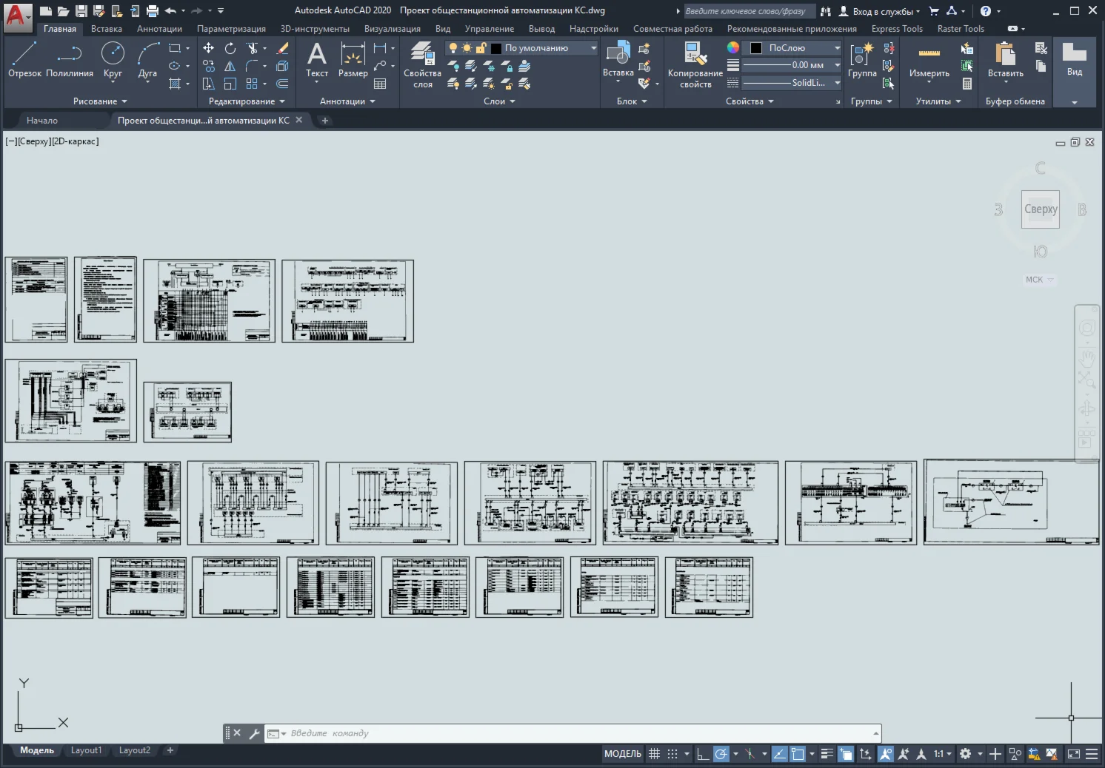The height and width of the screenshot is (768, 1105).
Task: Click the Array tool icon
Action: click(x=252, y=84)
